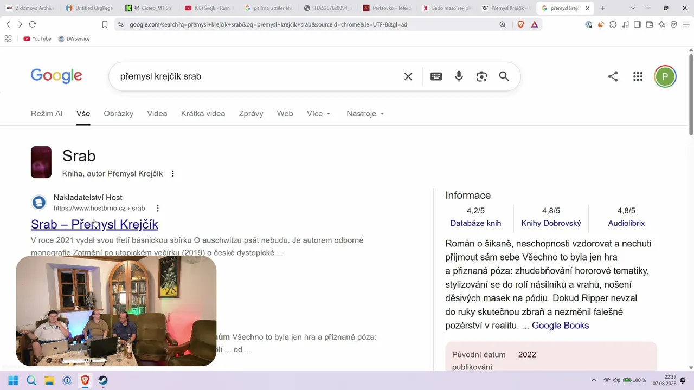Open the Extensions puzzle icon
Viewport: 694px width, 390px height.
click(x=613, y=24)
